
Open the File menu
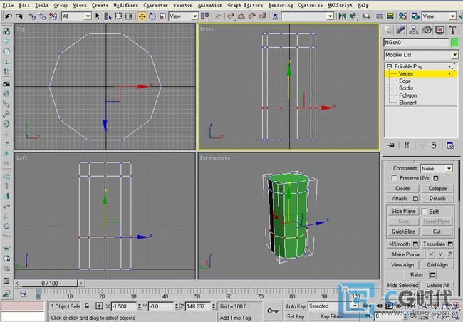point(8,5)
